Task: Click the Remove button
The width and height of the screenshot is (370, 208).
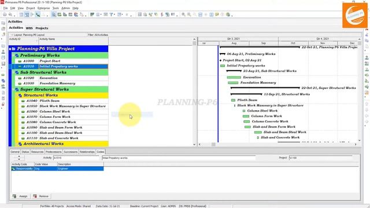Action: point(41,196)
